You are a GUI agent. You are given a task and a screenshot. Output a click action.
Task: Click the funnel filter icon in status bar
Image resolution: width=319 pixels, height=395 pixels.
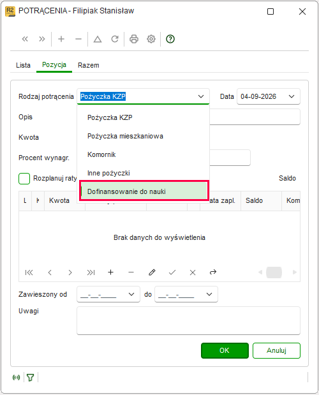(31, 377)
